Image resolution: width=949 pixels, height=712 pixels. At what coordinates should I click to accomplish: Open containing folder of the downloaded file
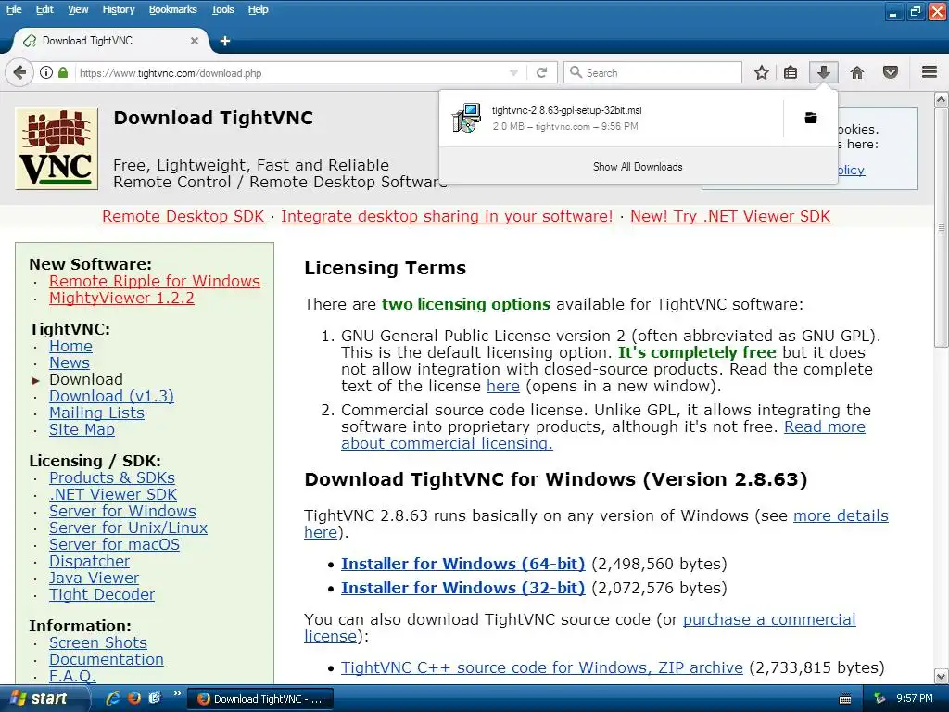[x=810, y=118]
